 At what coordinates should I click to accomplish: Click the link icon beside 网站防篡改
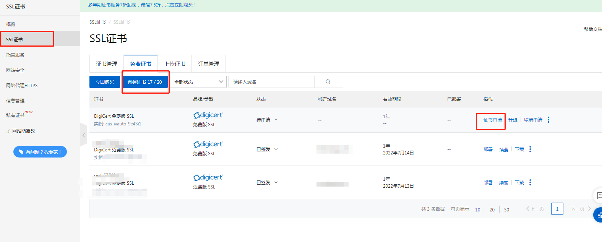point(8,131)
